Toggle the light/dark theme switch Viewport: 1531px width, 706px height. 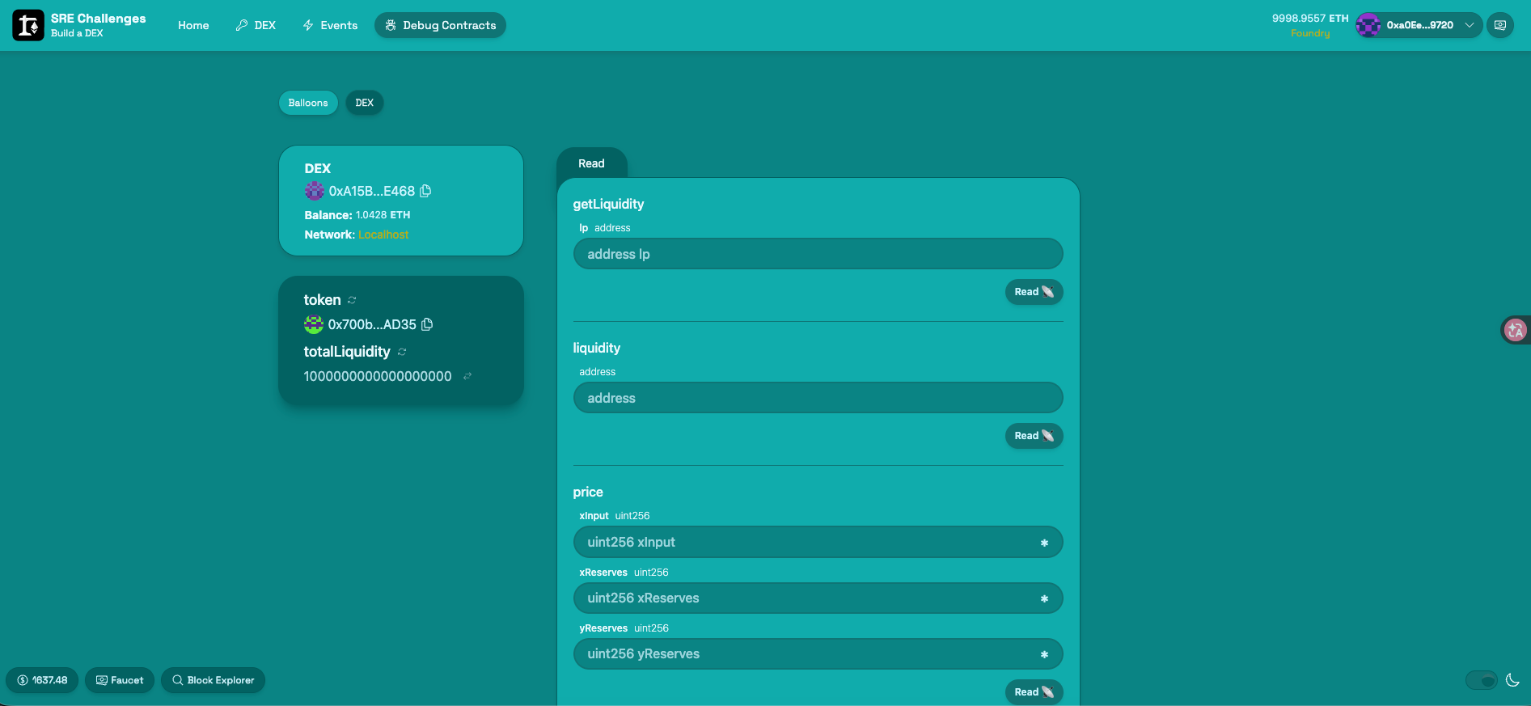[x=1482, y=680]
